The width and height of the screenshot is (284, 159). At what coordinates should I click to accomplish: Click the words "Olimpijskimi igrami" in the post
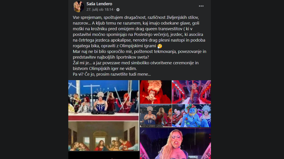138,46
